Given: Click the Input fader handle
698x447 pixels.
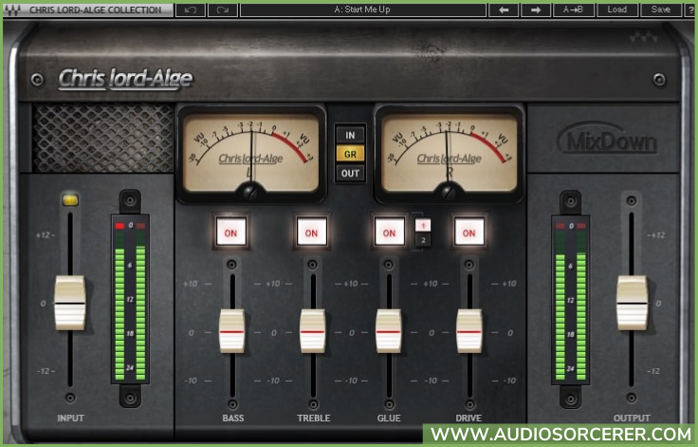Looking at the screenshot, I should (x=70, y=303).
